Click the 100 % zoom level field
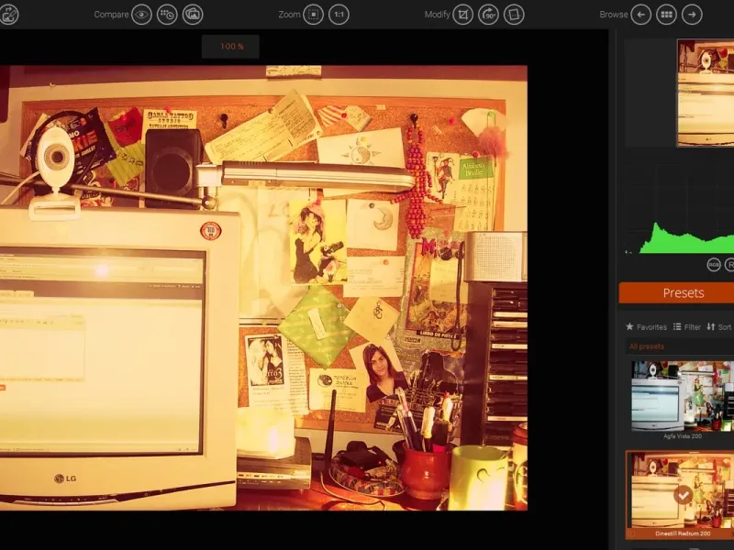The height and width of the screenshot is (550, 734). click(x=230, y=47)
